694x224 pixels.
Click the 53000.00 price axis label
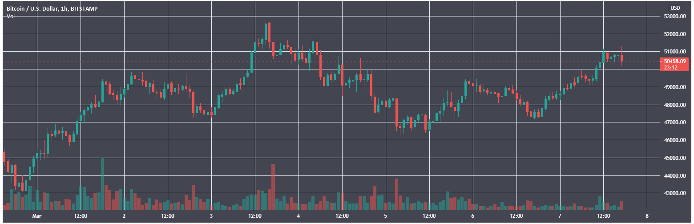coord(674,16)
